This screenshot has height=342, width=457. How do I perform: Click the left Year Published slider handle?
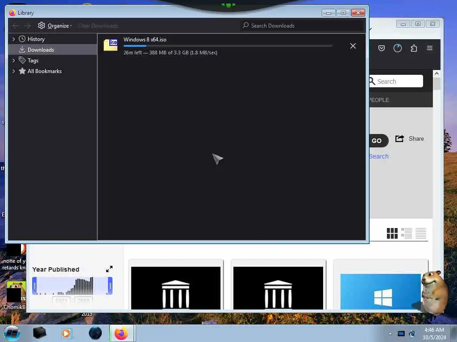[34, 286]
